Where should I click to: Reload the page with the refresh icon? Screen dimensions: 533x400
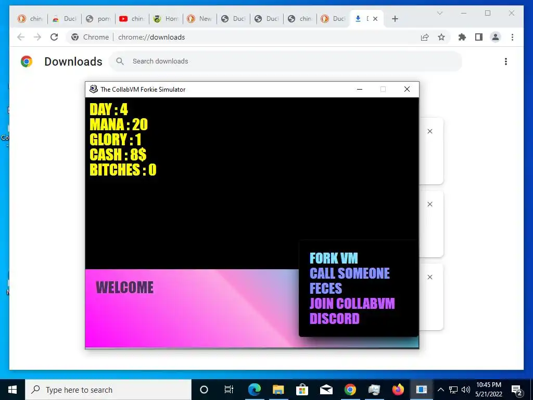pyautogui.click(x=54, y=37)
